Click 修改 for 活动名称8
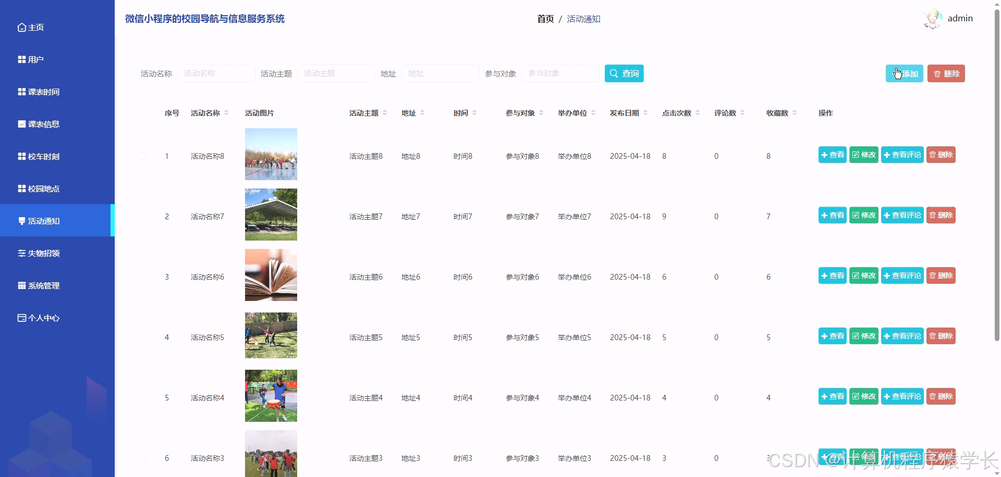The height and width of the screenshot is (477, 1001). point(864,155)
